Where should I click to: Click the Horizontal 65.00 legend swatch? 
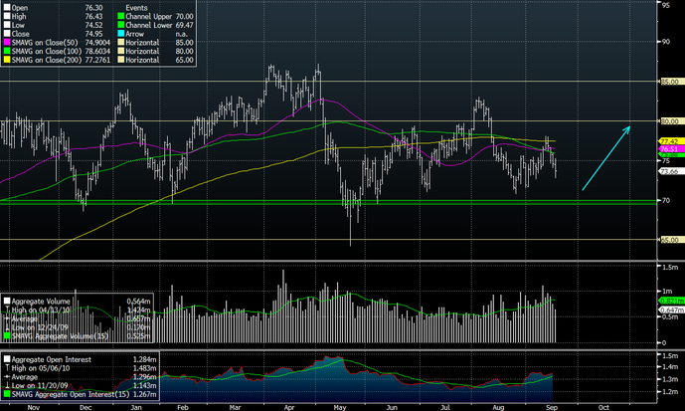point(121,61)
